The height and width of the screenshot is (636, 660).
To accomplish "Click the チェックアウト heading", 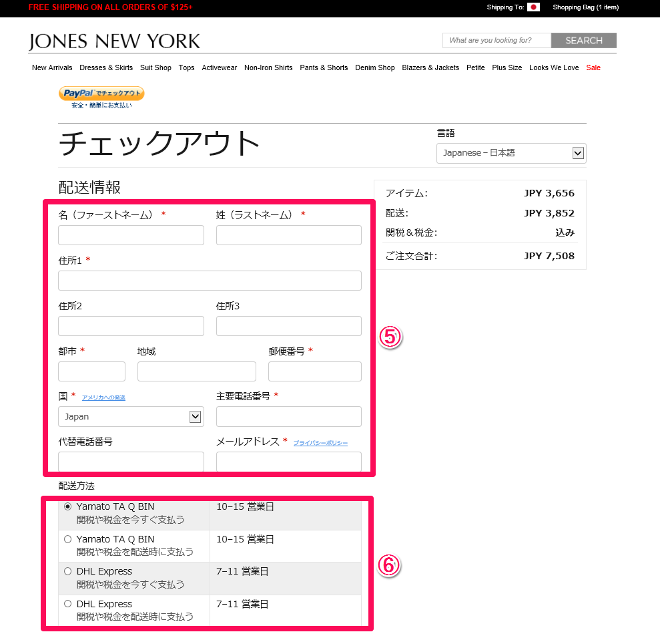I will click(x=159, y=143).
